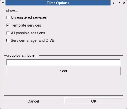
Task: Click the Filter Options title bar
Action: tap(58, 3)
